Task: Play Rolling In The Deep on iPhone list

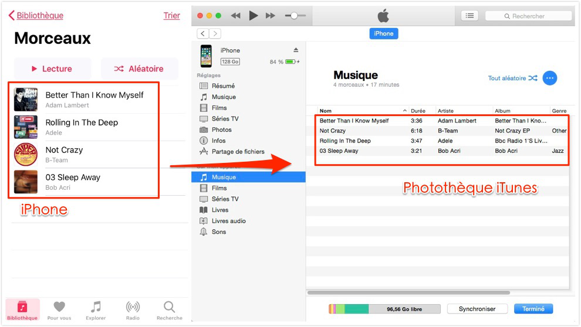Action: click(x=99, y=127)
